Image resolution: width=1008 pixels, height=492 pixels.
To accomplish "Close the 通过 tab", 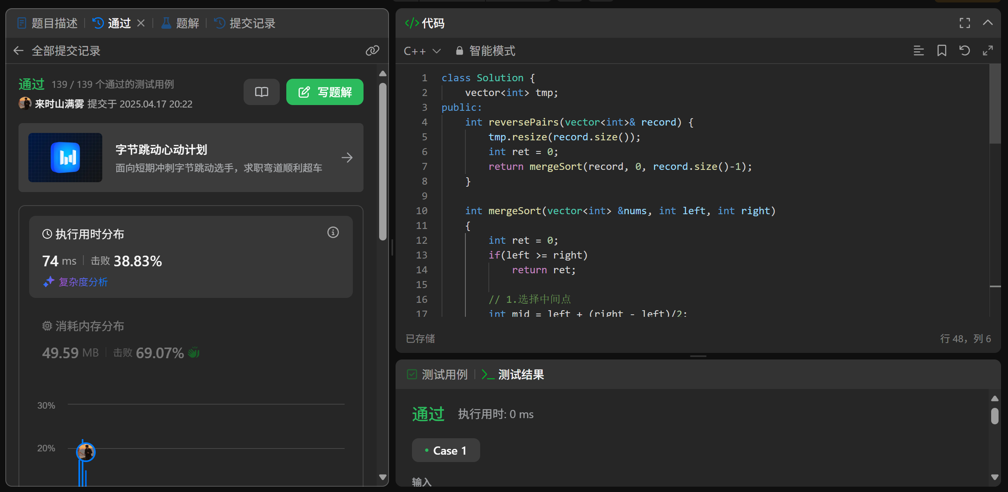I will coord(141,23).
